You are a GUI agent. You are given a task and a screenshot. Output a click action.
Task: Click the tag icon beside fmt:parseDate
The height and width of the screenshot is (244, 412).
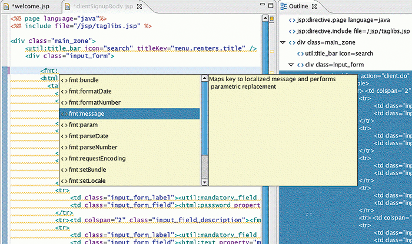(64, 136)
